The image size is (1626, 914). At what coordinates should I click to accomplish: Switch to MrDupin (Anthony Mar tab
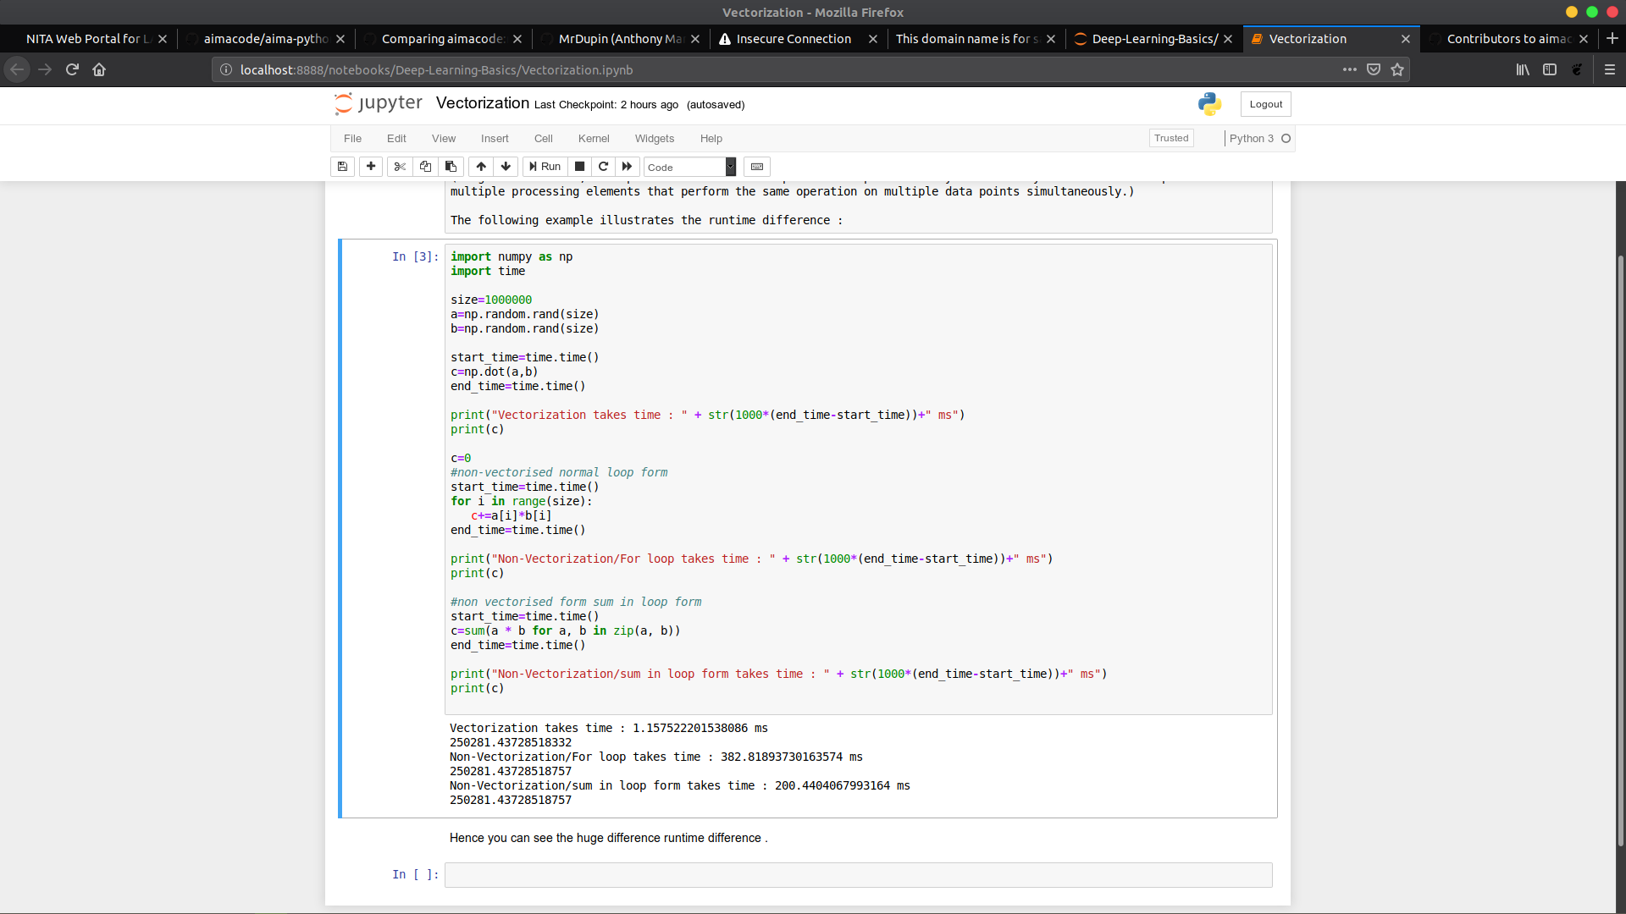[620, 39]
